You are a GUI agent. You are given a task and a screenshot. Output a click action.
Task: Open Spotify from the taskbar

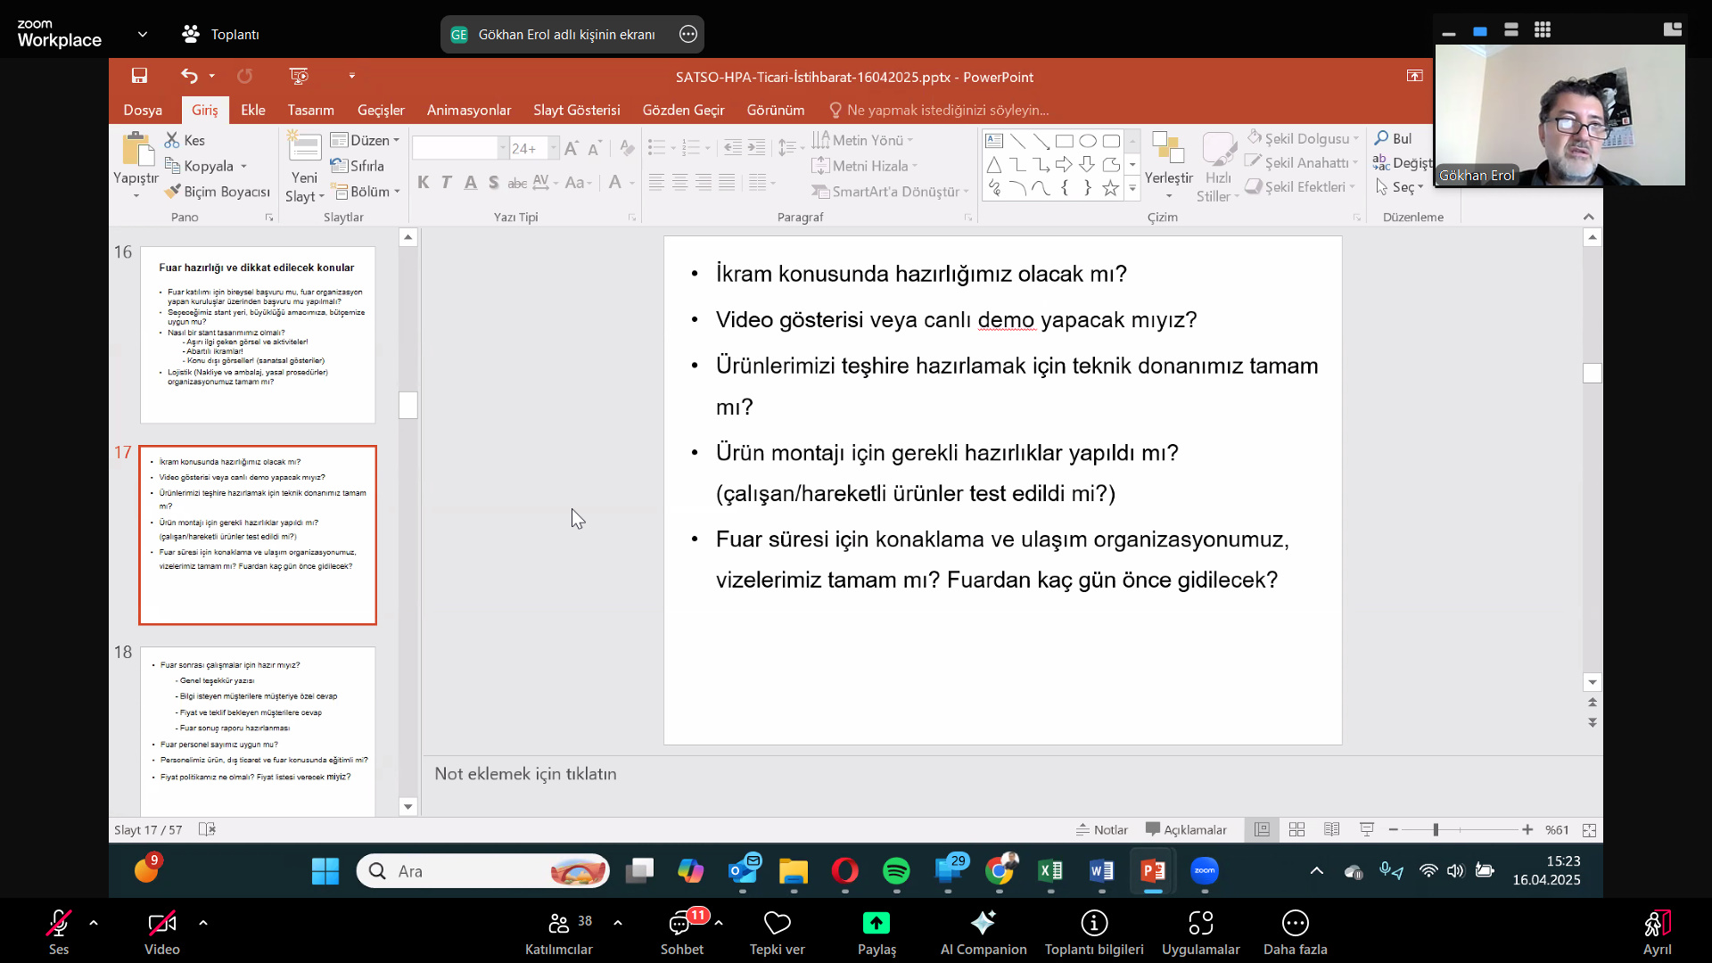point(896,870)
